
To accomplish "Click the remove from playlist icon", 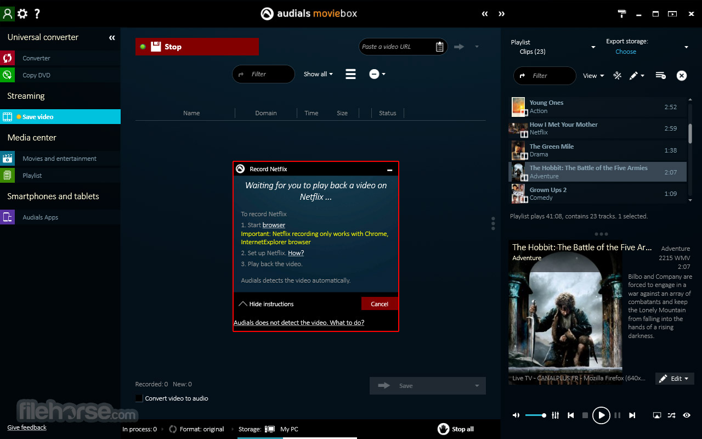I will point(661,76).
